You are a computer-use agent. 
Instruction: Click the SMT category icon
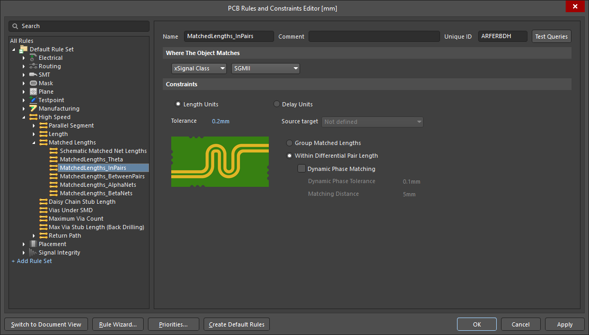pos(33,75)
